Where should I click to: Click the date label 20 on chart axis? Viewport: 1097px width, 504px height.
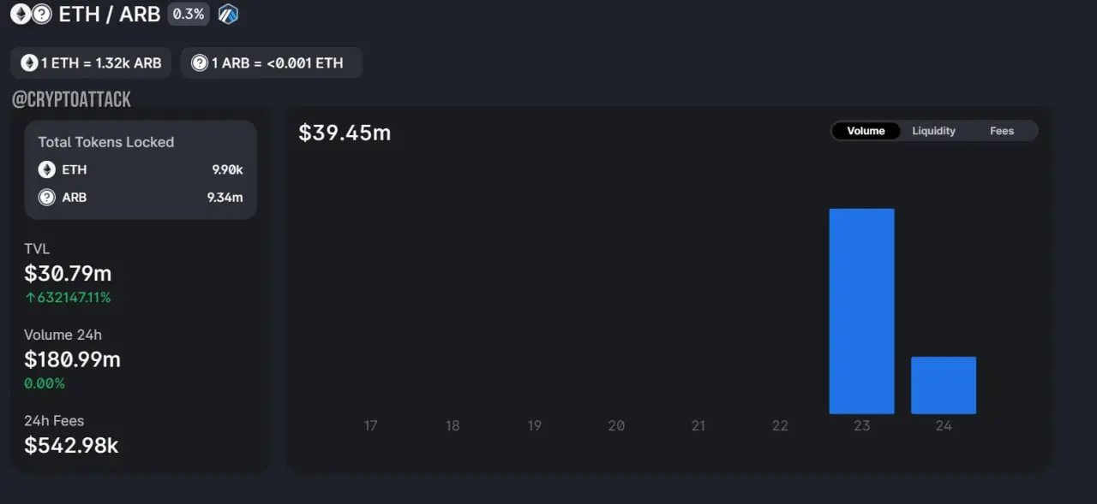point(616,425)
